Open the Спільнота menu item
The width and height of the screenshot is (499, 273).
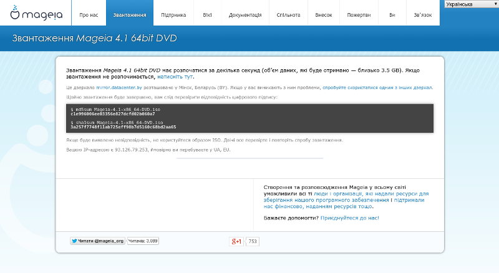click(288, 14)
